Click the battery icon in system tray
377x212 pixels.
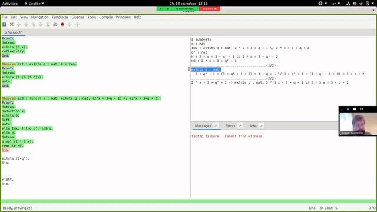(x=368, y=4)
